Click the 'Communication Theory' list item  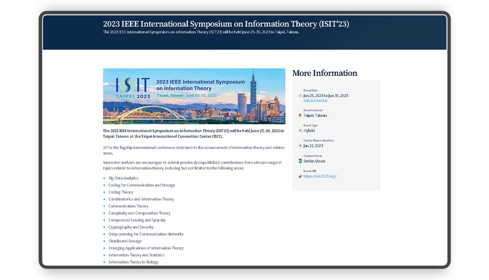coord(128,206)
